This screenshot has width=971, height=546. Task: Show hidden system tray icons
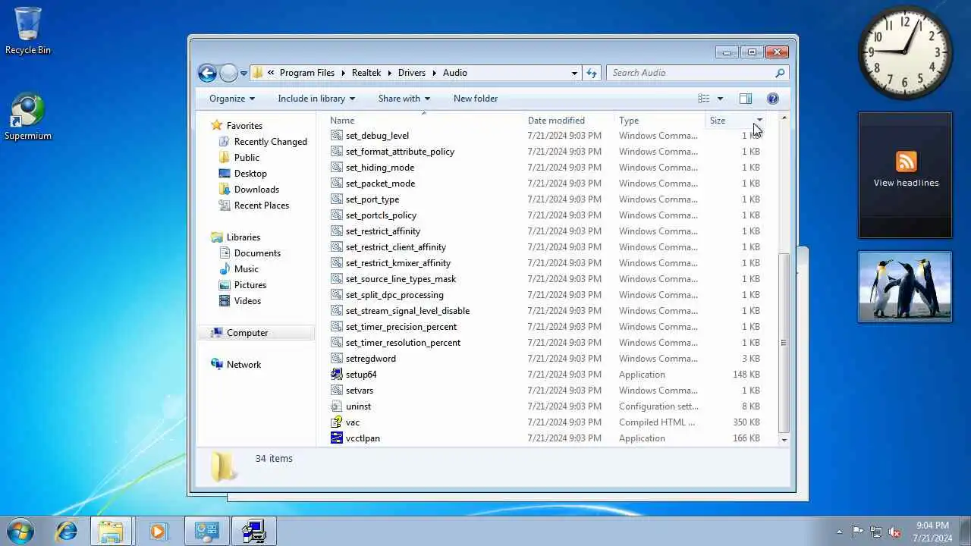click(x=839, y=532)
